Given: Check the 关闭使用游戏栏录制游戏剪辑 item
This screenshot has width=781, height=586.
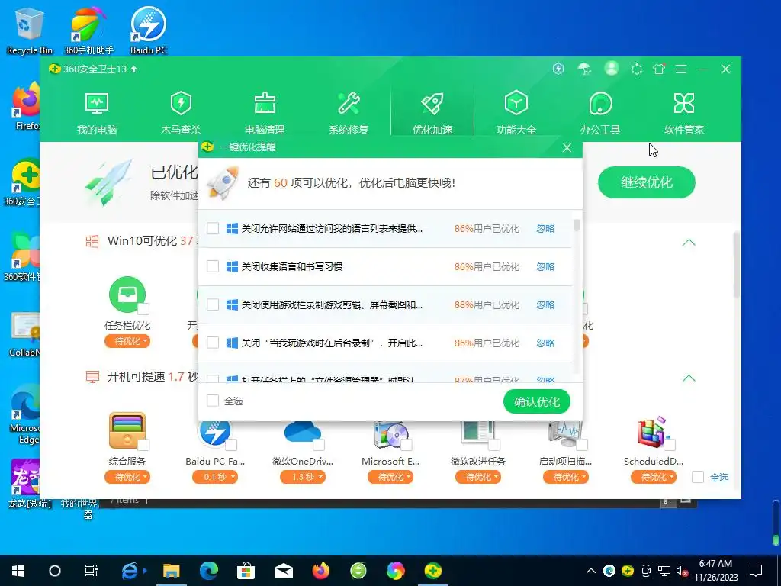Looking at the screenshot, I should coord(213,304).
